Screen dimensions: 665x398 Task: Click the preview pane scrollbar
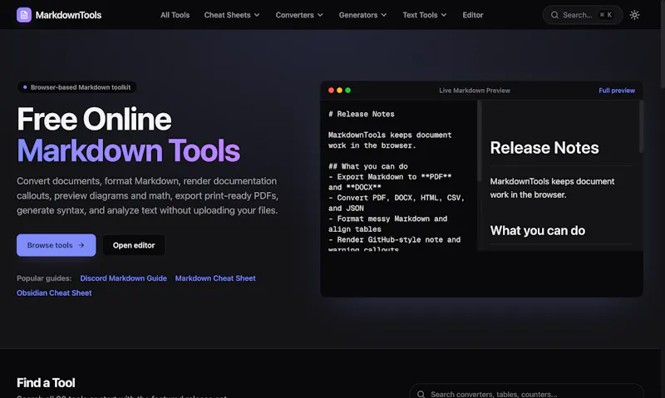641,126
